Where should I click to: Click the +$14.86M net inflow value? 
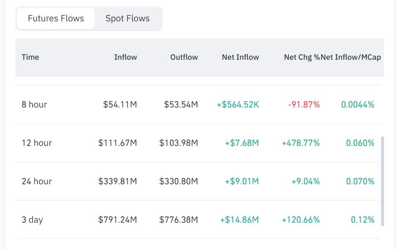click(x=239, y=220)
